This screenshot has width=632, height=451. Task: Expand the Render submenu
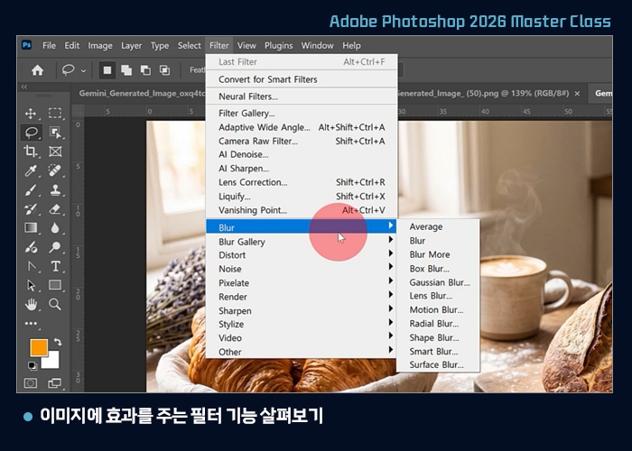(301, 297)
